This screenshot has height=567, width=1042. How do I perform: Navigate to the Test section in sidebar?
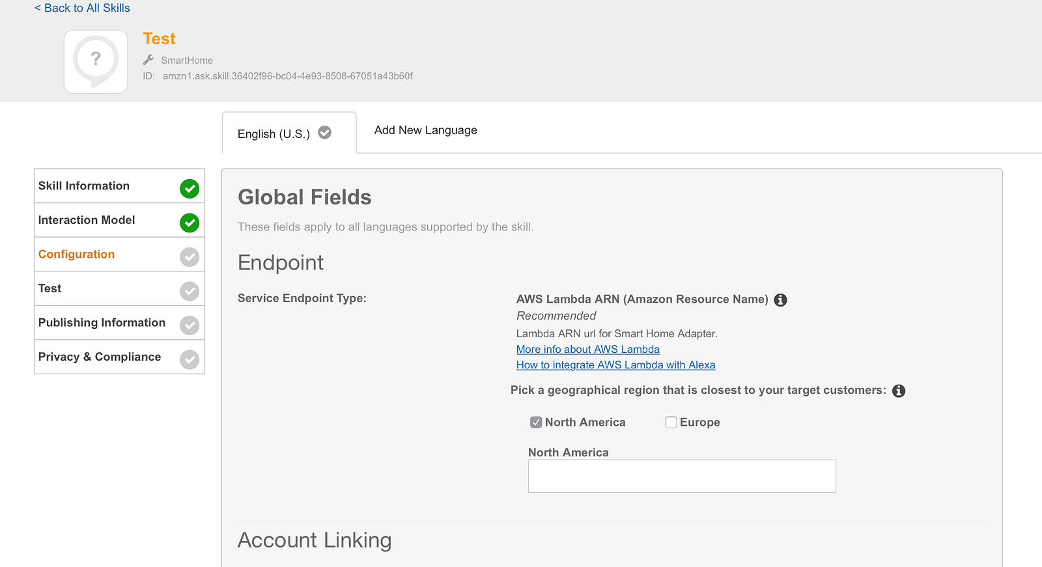pos(50,288)
